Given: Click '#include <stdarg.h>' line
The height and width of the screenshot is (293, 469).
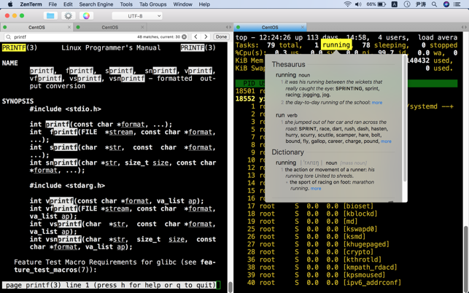Looking at the screenshot, I should click(x=67, y=186).
